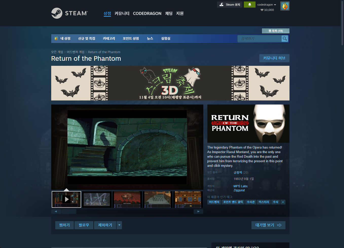The height and width of the screenshot is (248, 344).
Task: Open the CODEDRAGON menu
Action: pyautogui.click(x=147, y=13)
